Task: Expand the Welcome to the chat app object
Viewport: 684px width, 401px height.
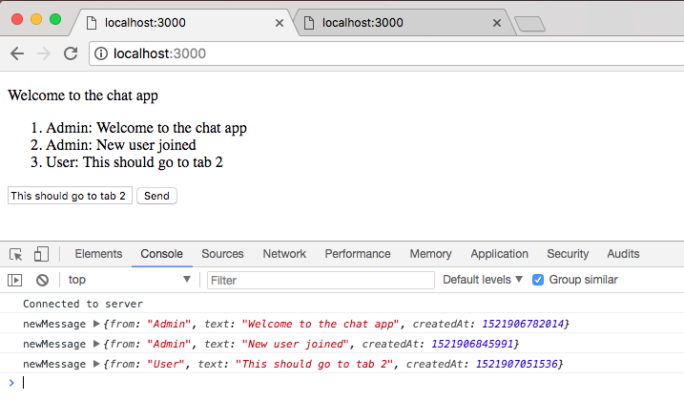Action: (x=96, y=324)
